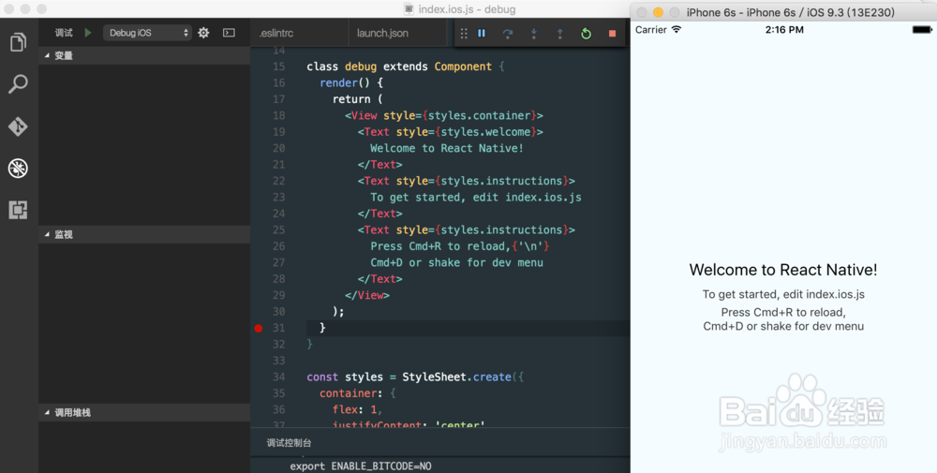Open the Explorer view in activity bar

[x=18, y=42]
